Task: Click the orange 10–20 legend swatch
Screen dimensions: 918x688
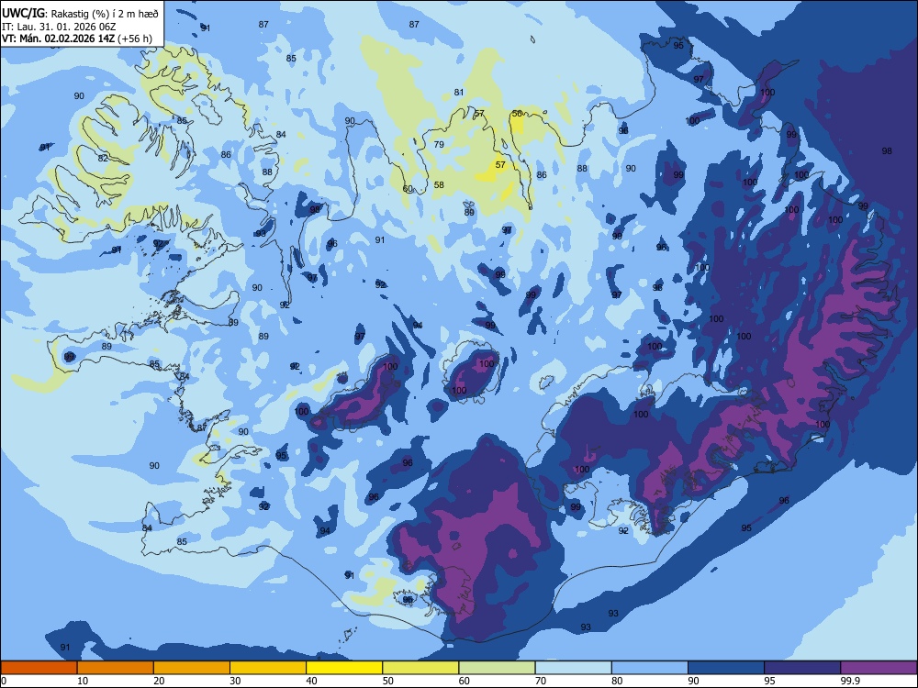Action: pos(116,668)
